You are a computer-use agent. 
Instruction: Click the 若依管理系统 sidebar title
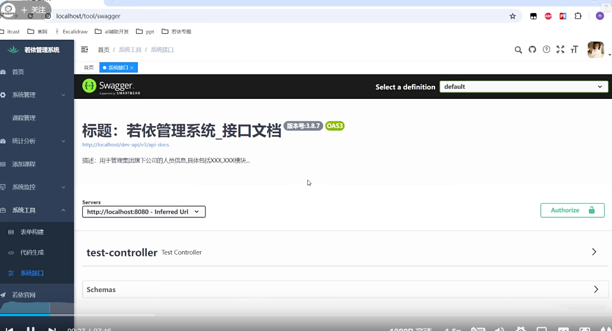pos(42,50)
